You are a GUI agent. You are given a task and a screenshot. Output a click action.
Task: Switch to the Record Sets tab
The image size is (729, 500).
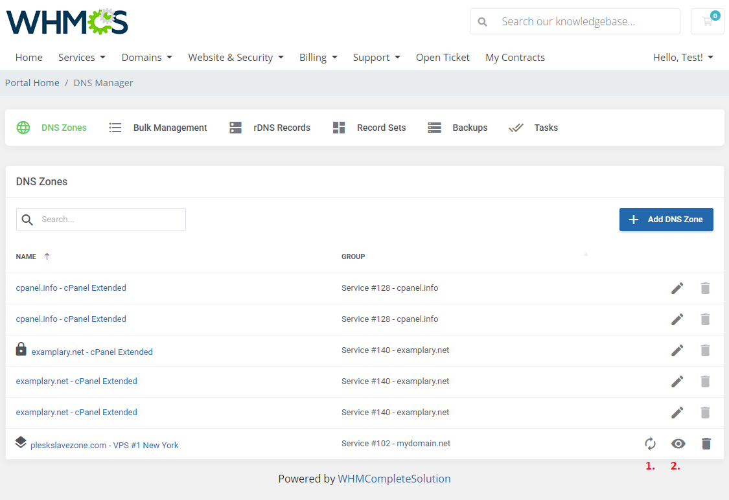click(369, 128)
